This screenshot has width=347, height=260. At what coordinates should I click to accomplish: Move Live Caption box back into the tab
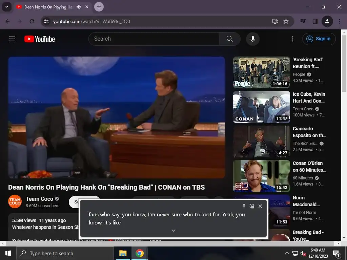click(252, 206)
